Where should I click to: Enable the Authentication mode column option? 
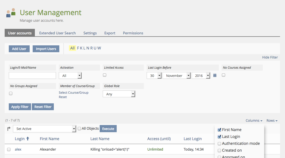(x=219, y=143)
